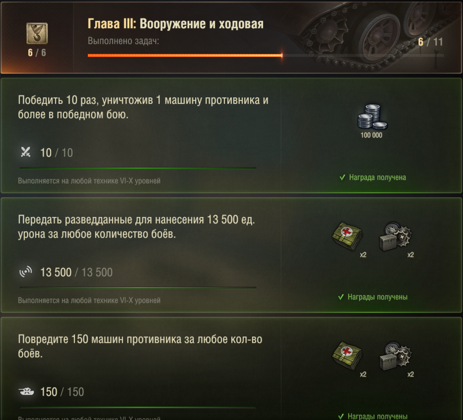Select the Передать разведданные task description
Screen dimensions: 463x420
tap(137, 226)
